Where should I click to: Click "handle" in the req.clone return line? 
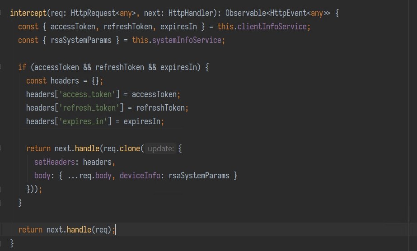click(x=87, y=149)
